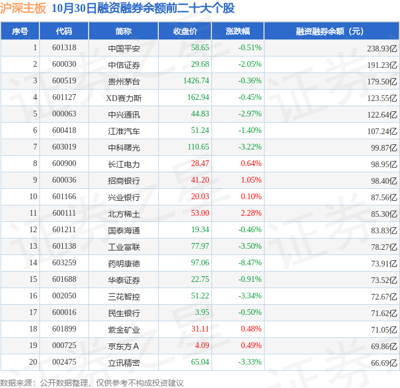
Task: Click closing price 28.47
Action: pos(200,164)
